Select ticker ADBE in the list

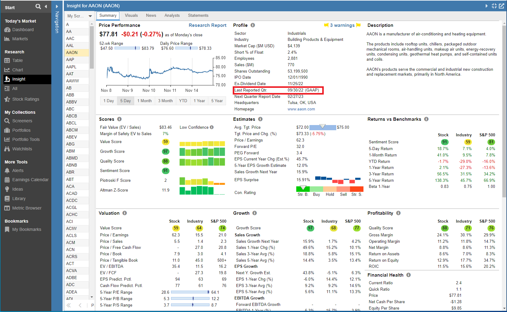(x=77, y=278)
